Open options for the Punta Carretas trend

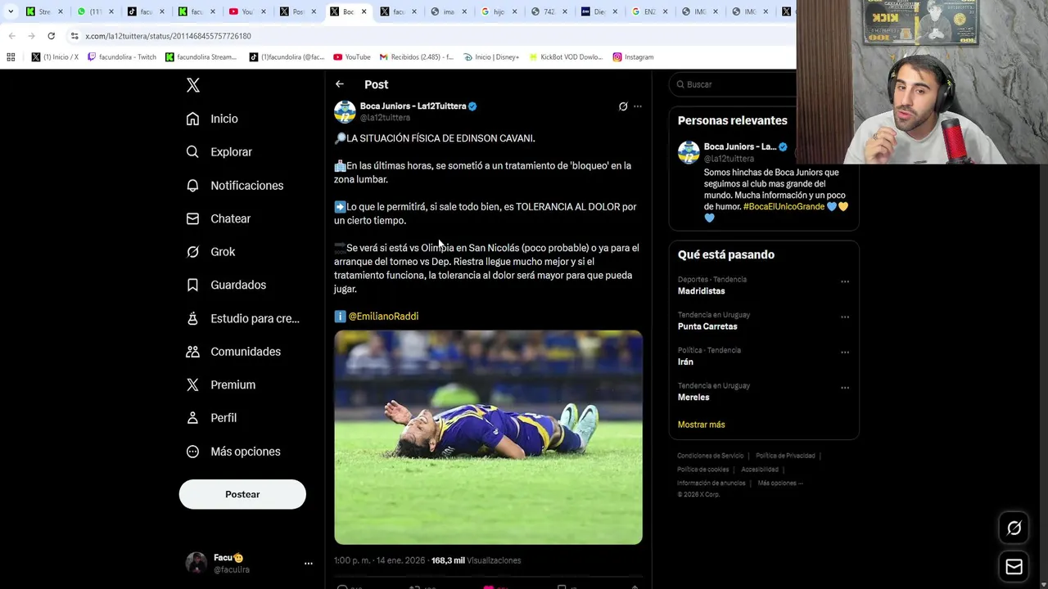[x=845, y=317]
